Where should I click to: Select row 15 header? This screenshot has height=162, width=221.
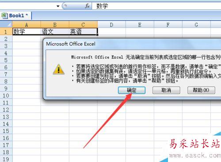coord(6,131)
